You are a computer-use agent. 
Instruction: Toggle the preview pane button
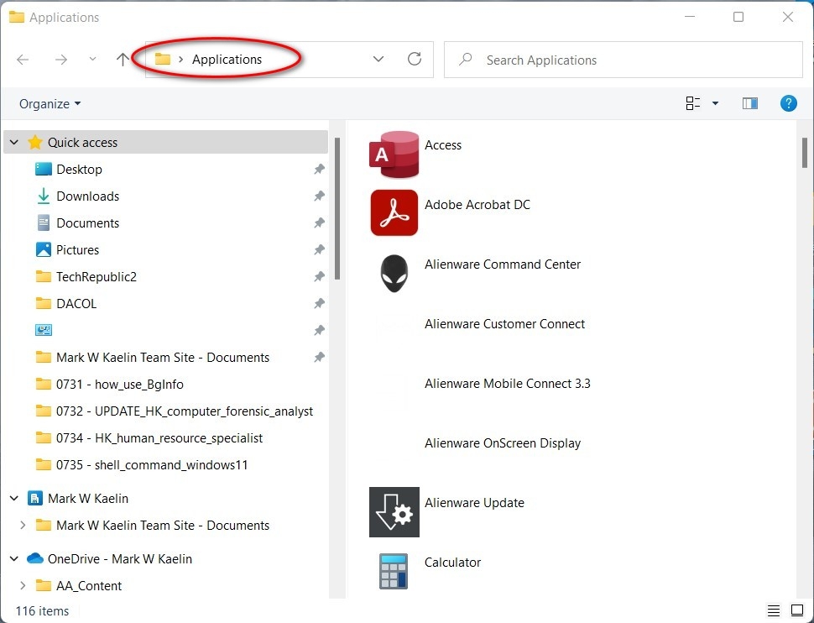[x=749, y=103]
